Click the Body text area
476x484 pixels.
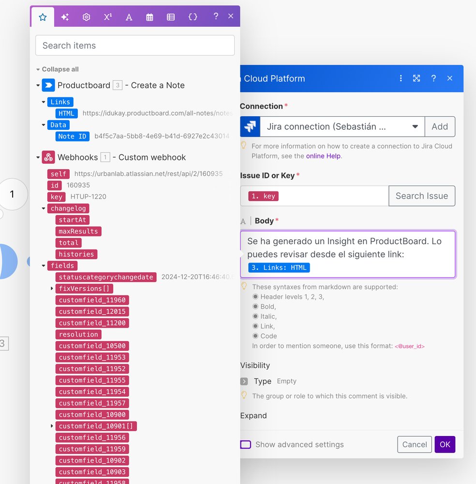pos(348,254)
